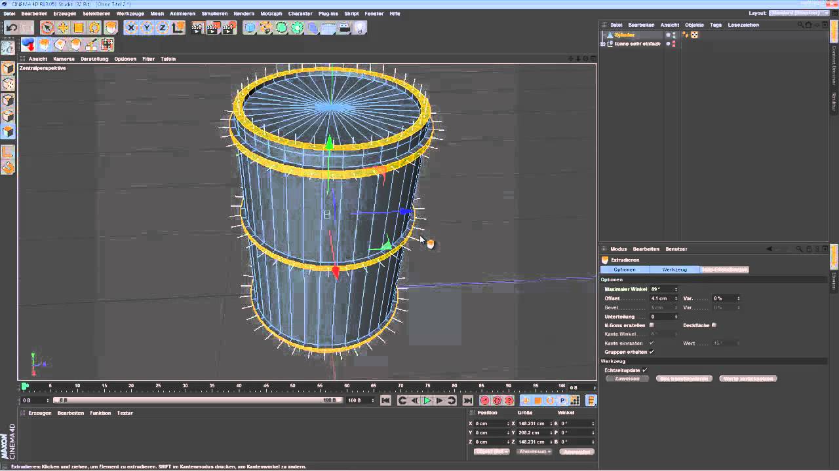This screenshot has height=471, width=839.
Task: Open viewport Darstellung menu
Action: (94, 59)
